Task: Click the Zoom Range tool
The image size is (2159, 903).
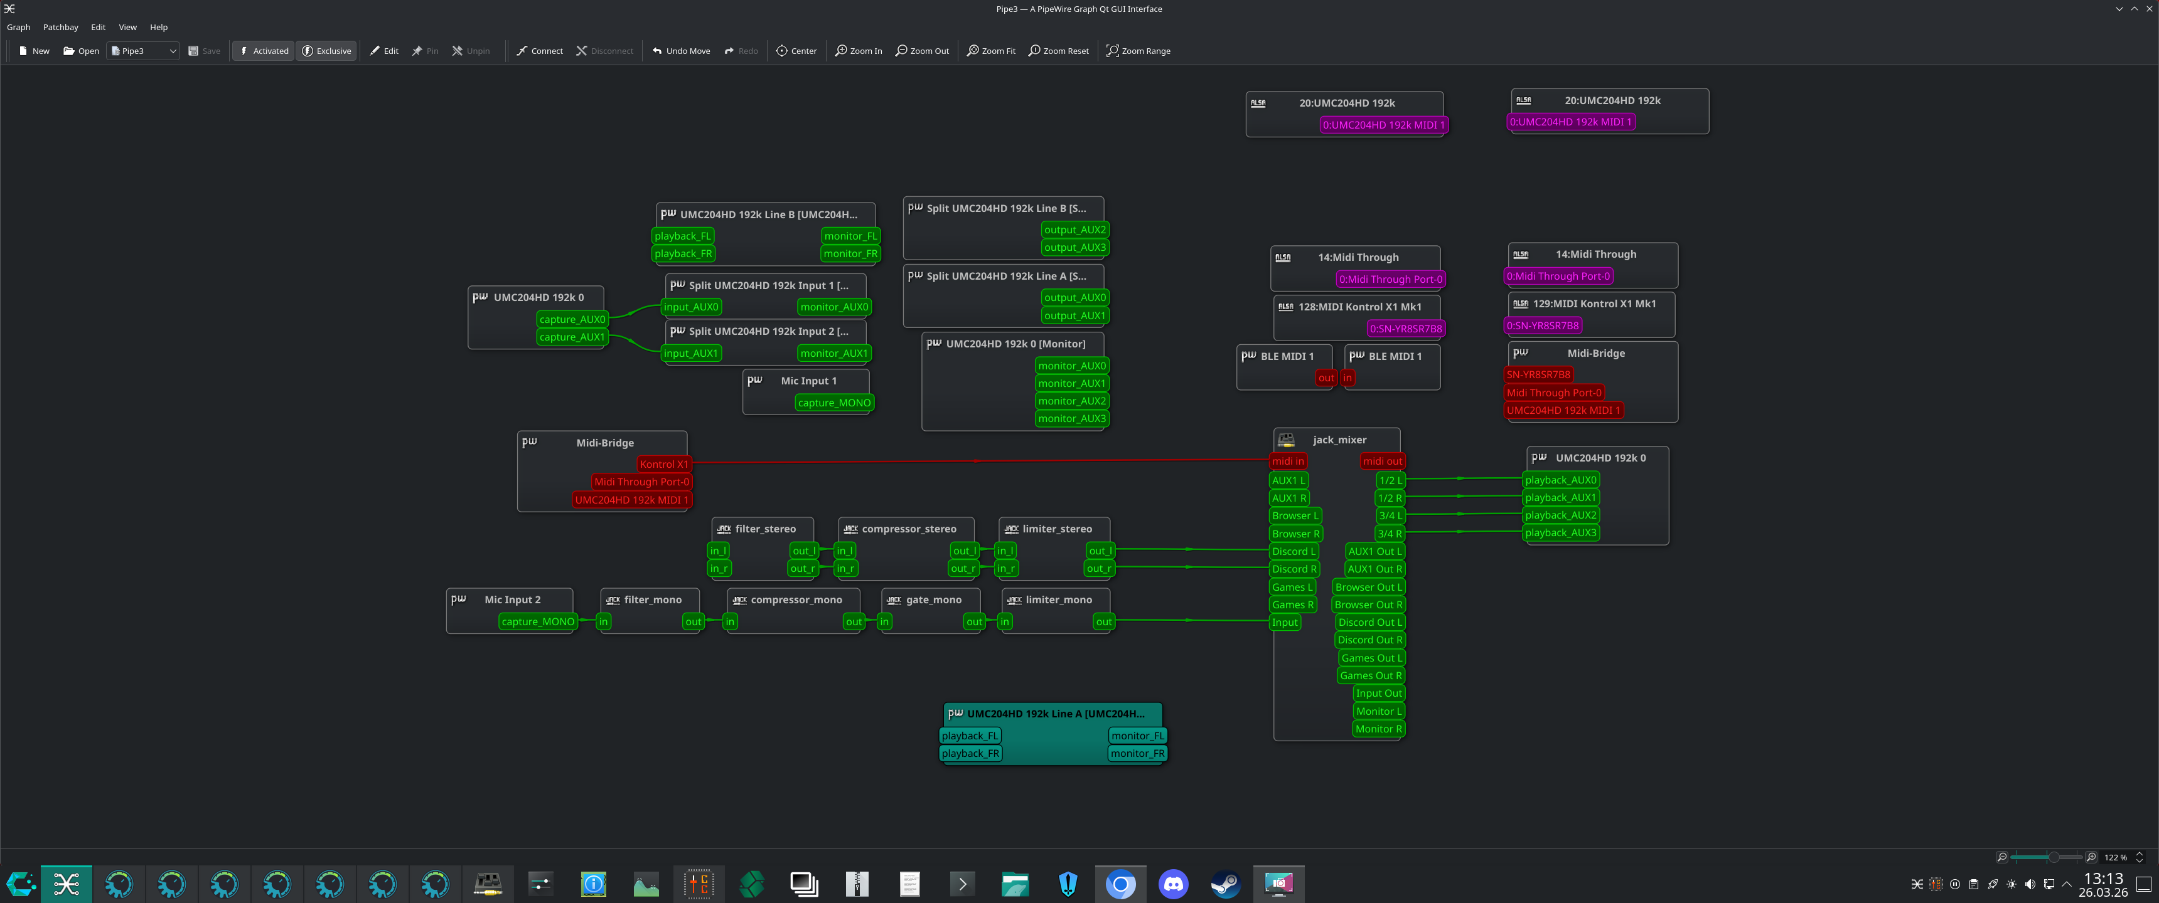Action: [1137, 51]
